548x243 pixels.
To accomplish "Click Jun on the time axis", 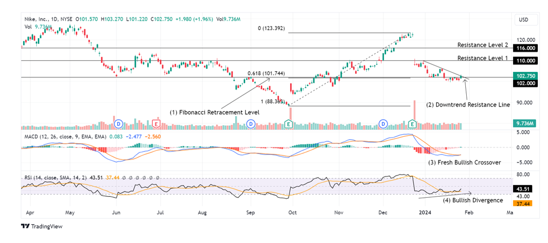I will click(x=116, y=212).
